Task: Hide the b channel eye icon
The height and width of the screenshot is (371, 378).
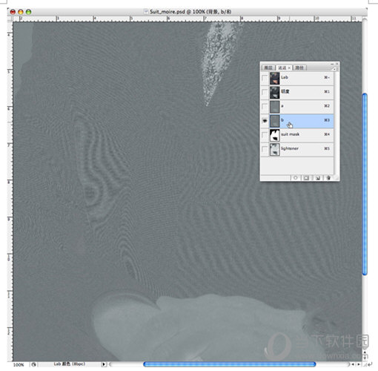Action: pyautogui.click(x=265, y=121)
